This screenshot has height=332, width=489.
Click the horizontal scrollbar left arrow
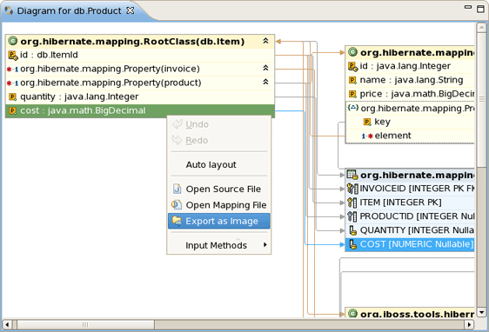(x=8, y=324)
